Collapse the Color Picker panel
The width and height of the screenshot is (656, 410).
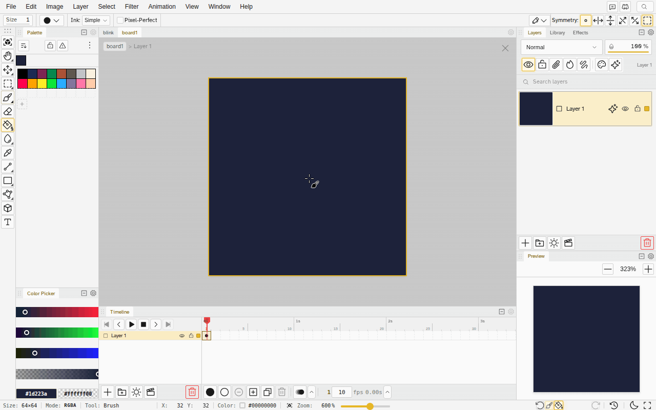click(x=84, y=293)
